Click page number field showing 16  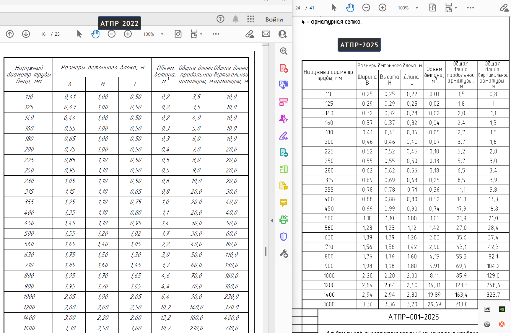[43, 34]
